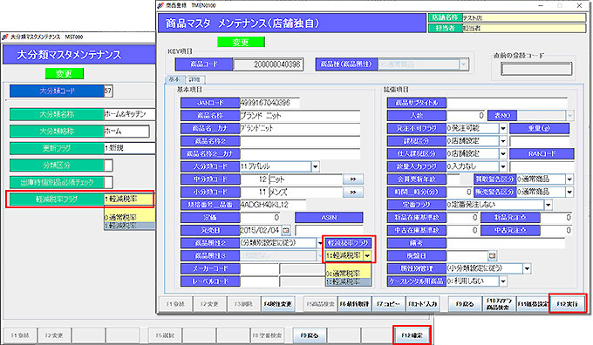Viewport: 593px width, 345px height.
Task: Expand the 大分類コード dropdown showing 11:アパレル
Action: coord(315,166)
